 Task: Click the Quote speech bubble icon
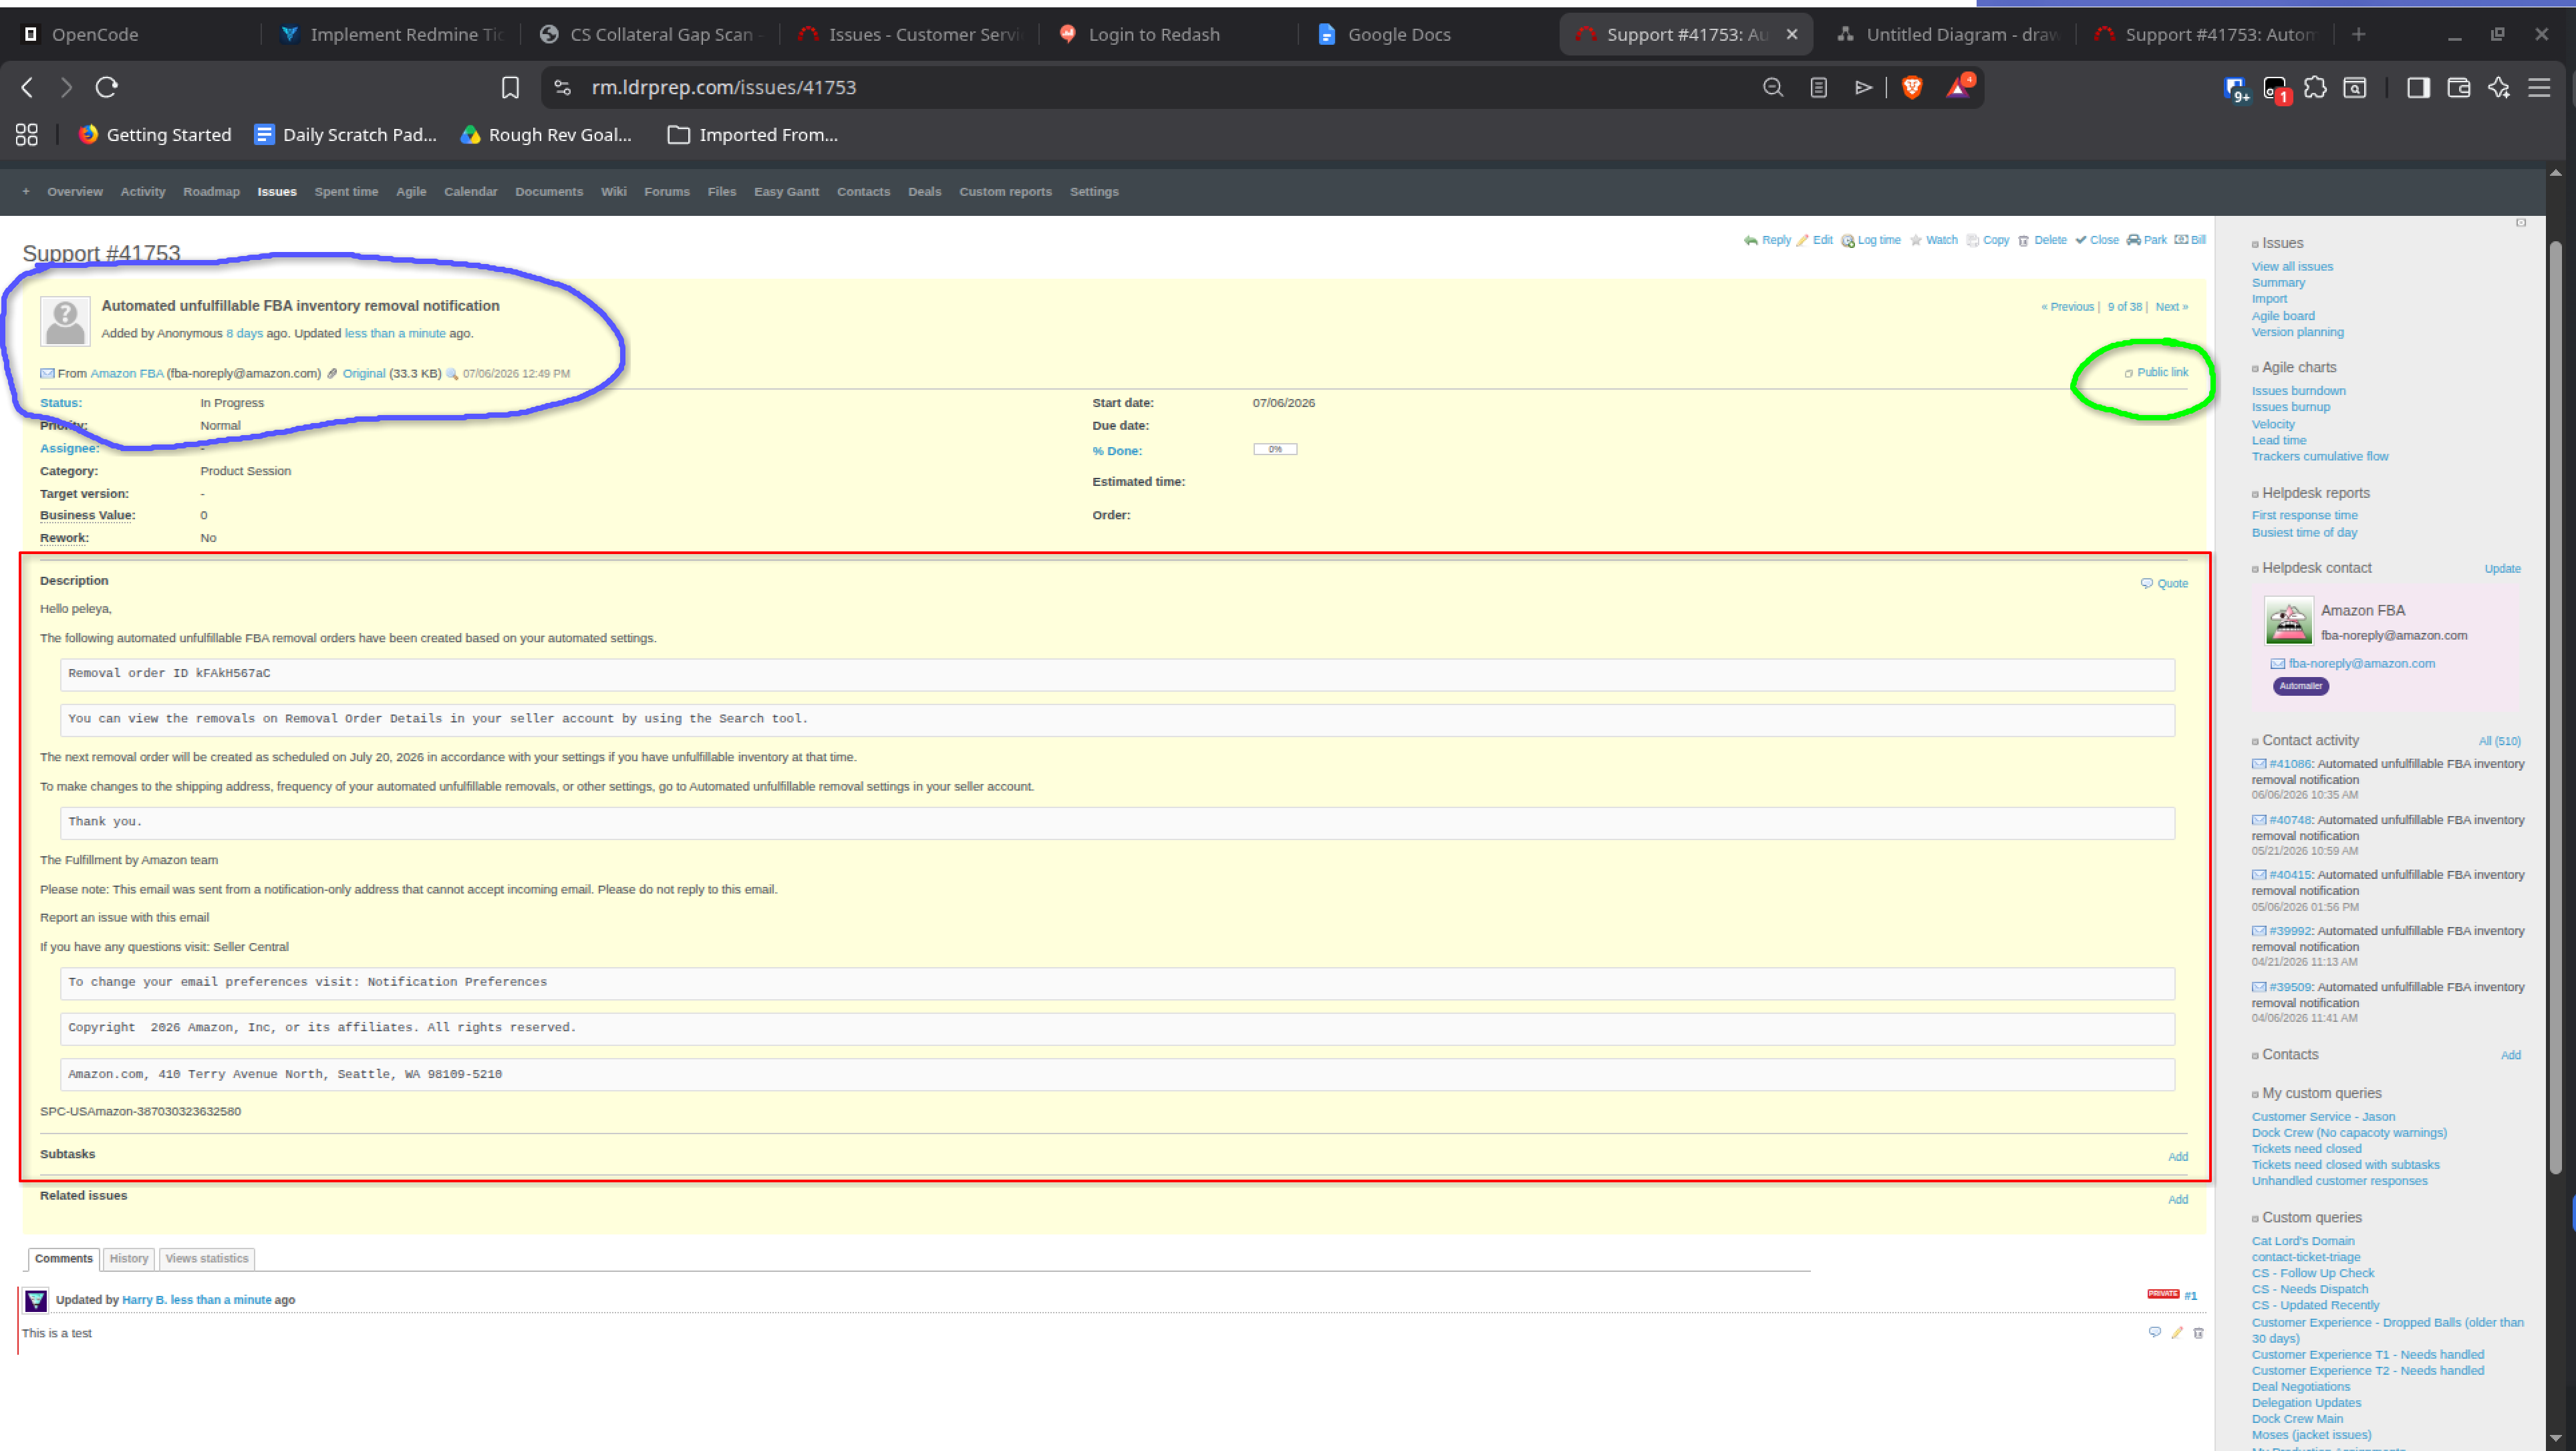coord(2146,583)
